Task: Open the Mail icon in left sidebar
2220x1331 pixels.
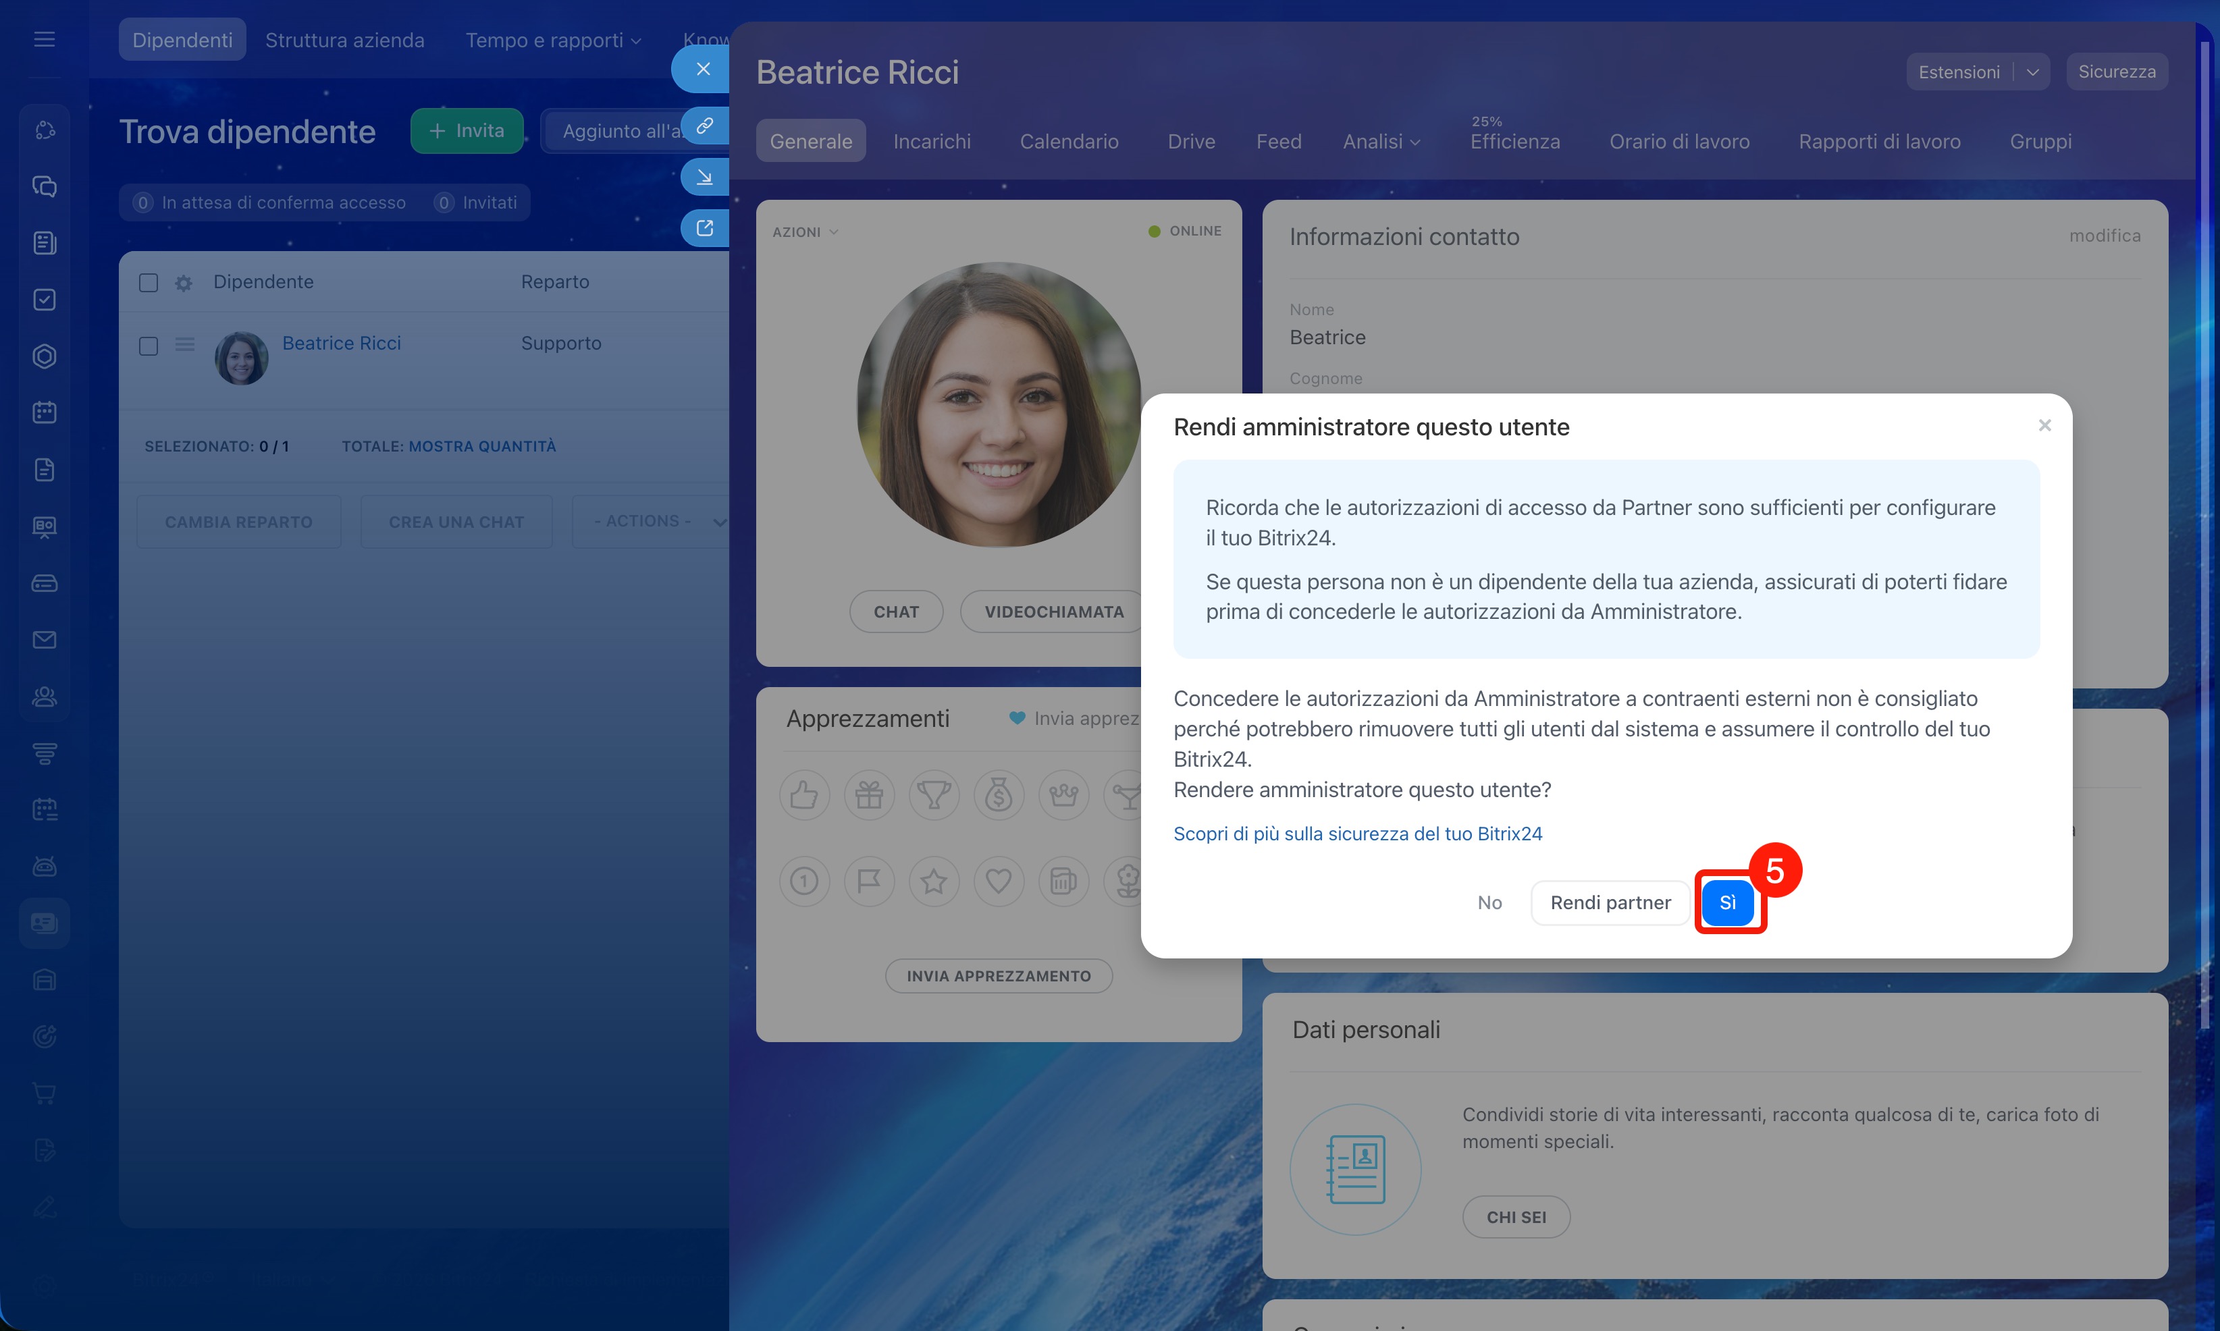Action: click(44, 639)
